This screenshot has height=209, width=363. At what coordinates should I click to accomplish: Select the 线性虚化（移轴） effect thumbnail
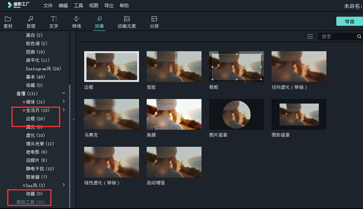click(111, 162)
